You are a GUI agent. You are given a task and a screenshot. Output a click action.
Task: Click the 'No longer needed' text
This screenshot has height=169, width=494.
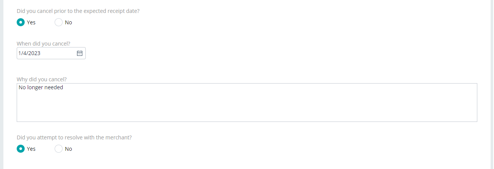(41, 87)
